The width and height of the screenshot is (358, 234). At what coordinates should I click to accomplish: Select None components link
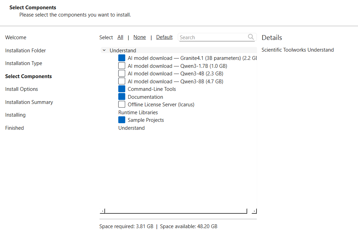[x=139, y=37]
